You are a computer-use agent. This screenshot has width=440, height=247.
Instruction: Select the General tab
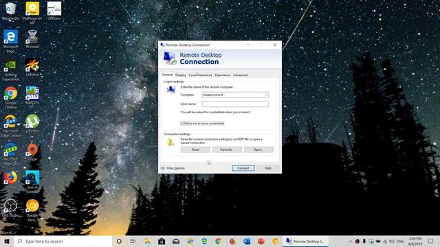click(x=167, y=75)
